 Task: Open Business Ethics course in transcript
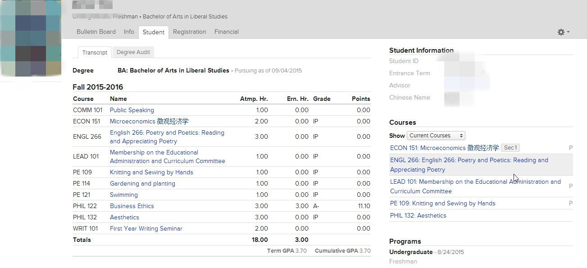[132, 206]
